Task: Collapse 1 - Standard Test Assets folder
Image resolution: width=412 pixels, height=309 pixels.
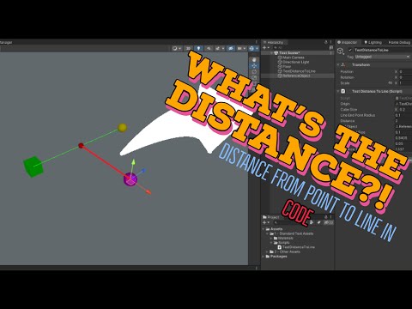Action: [267, 233]
